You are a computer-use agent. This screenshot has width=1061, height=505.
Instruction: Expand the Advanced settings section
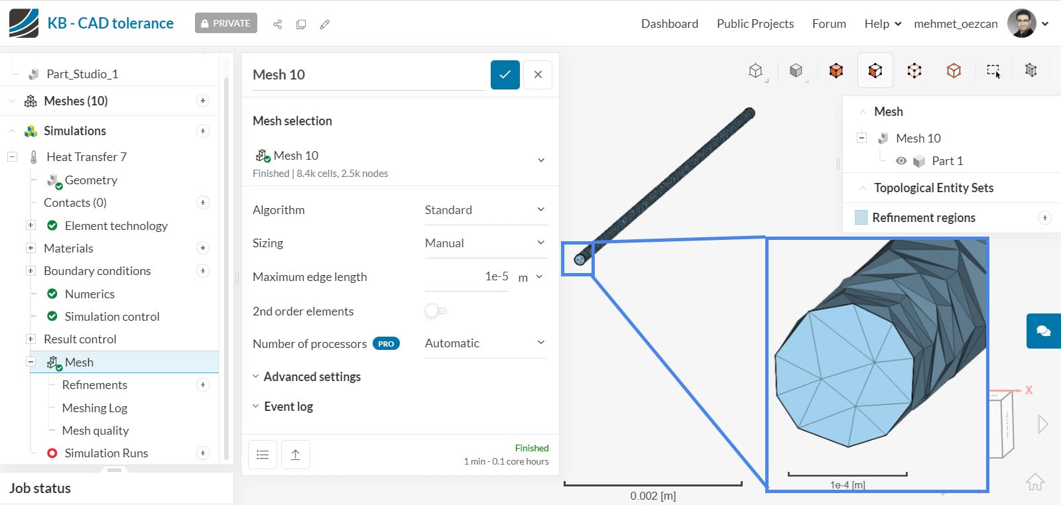pos(312,376)
